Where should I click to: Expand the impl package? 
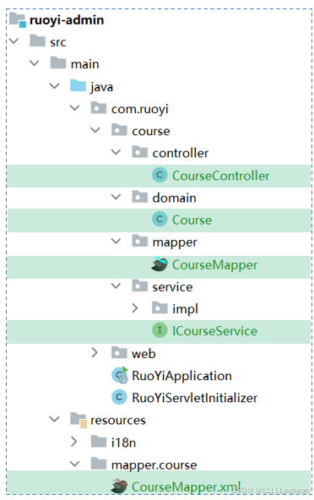135,308
